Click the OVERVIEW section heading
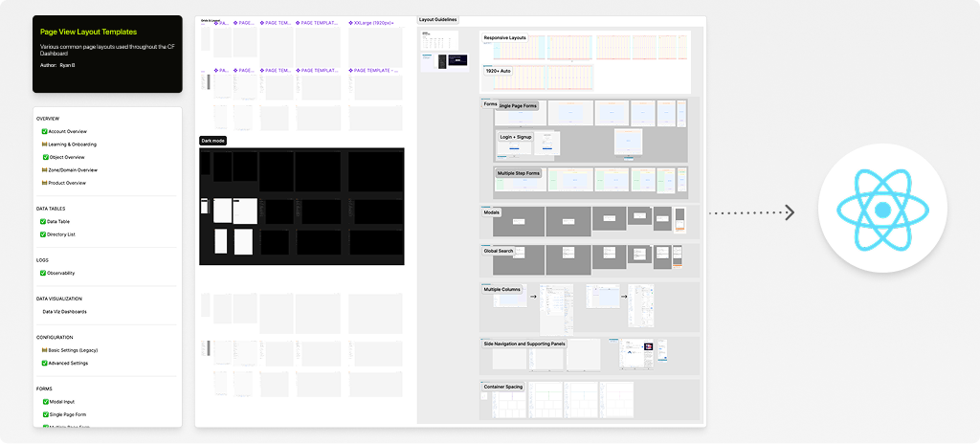 [x=48, y=119]
